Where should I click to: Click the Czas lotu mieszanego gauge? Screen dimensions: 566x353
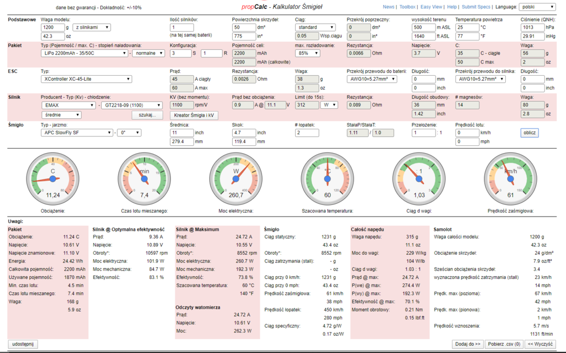pos(144,176)
